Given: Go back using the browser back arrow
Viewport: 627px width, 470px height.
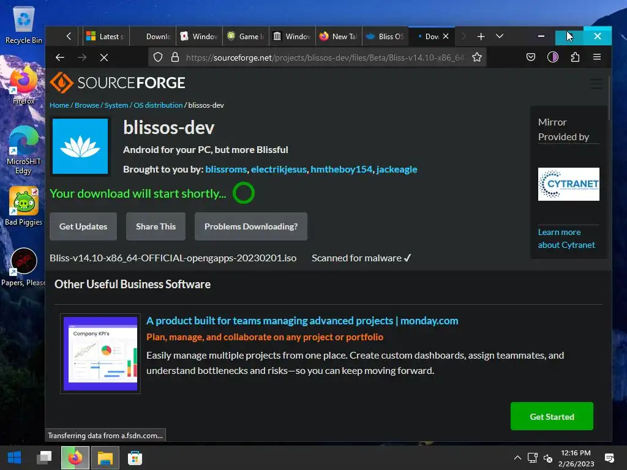Looking at the screenshot, I should click(x=60, y=58).
